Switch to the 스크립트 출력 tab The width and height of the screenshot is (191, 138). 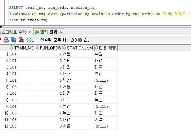[14, 32]
